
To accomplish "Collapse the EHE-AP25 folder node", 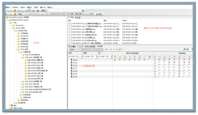I will 21,57.
